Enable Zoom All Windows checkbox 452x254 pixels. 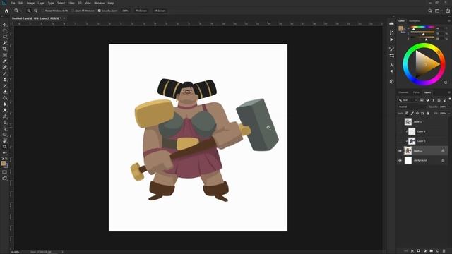73,11
